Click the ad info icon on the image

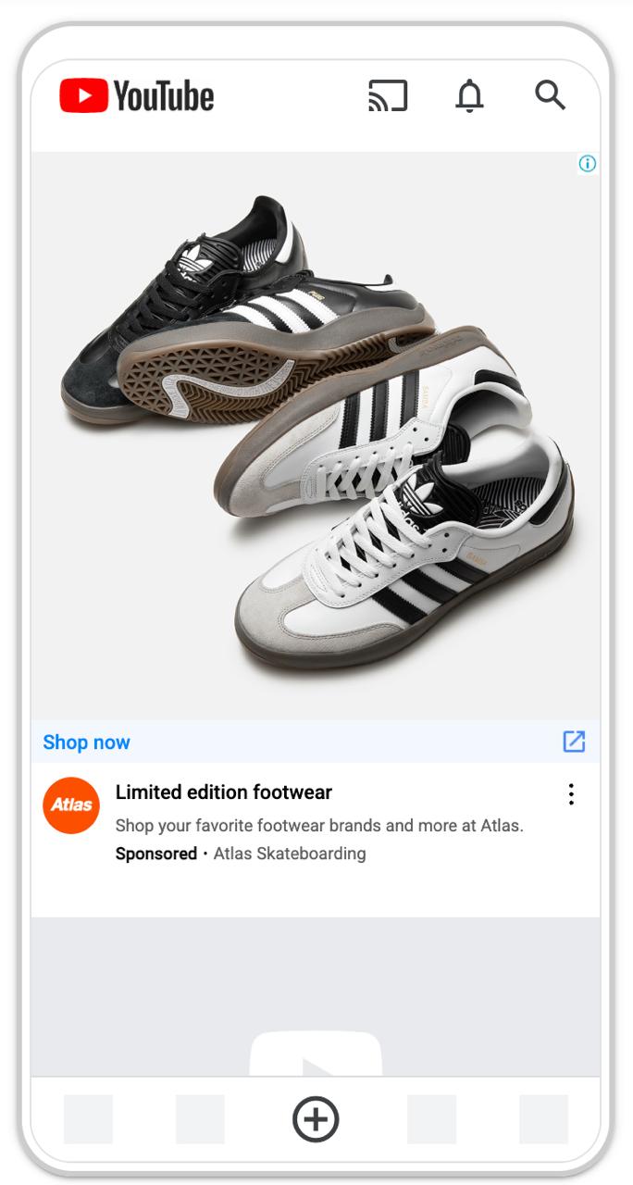[588, 164]
